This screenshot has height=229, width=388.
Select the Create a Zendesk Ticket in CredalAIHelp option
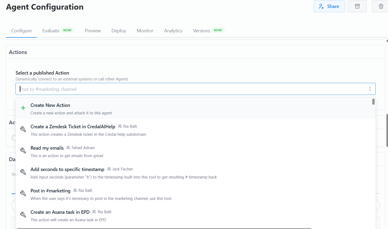pos(73,127)
